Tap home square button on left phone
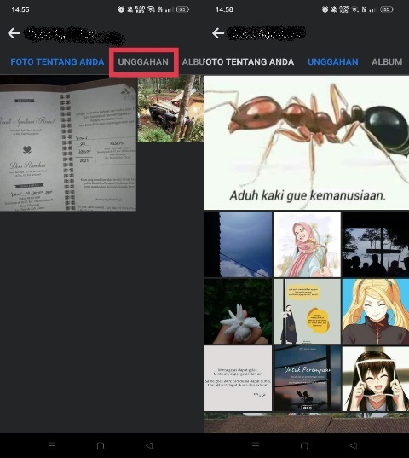Screen dimensions: 409x458 pos(101,446)
